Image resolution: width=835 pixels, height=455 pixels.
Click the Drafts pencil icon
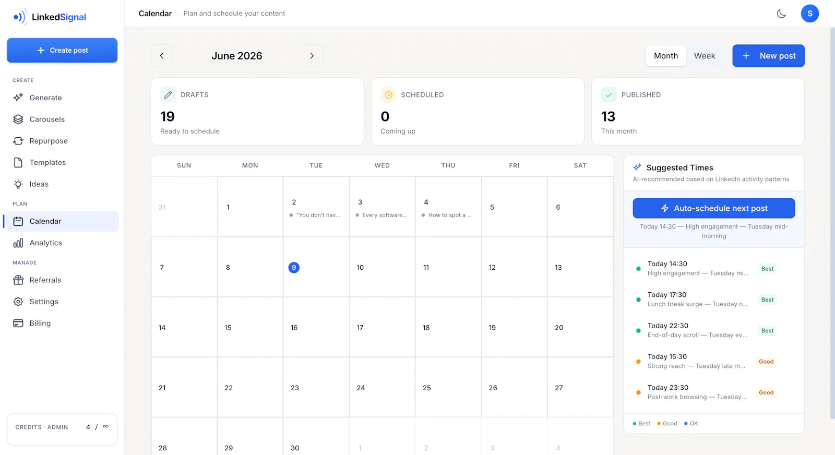[168, 95]
